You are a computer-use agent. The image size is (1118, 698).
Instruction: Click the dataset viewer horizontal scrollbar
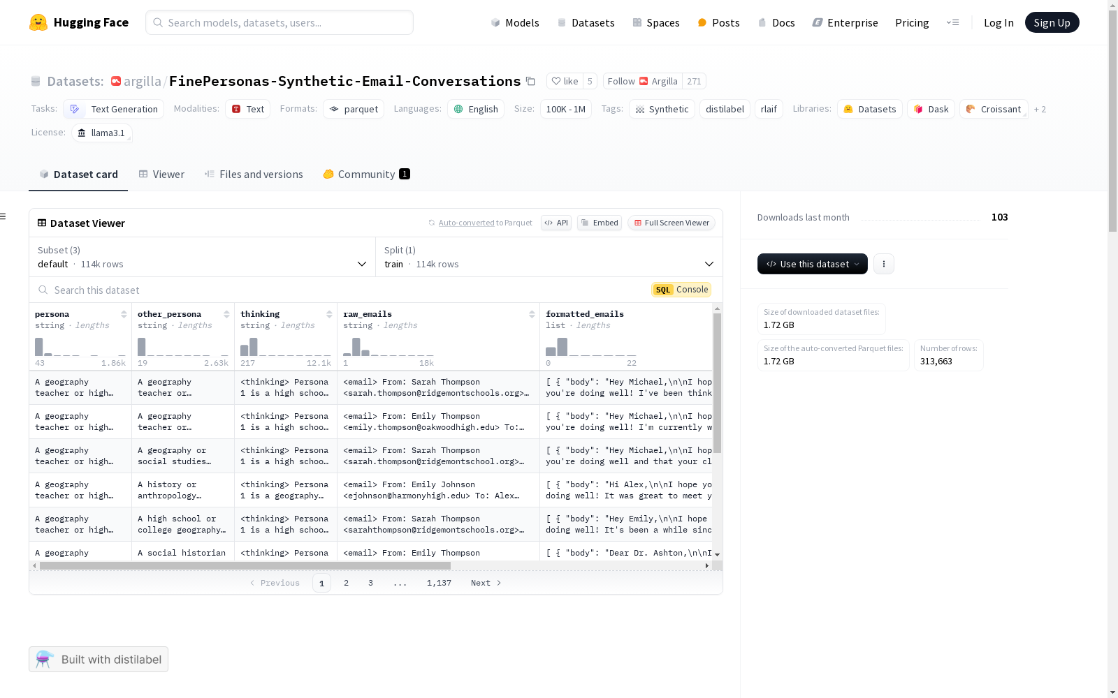click(x=245, y=565)
